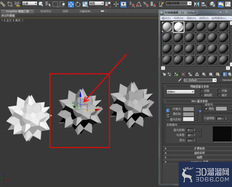Click the Mirror tool icon
232x187 pixels.
[197, 4]
